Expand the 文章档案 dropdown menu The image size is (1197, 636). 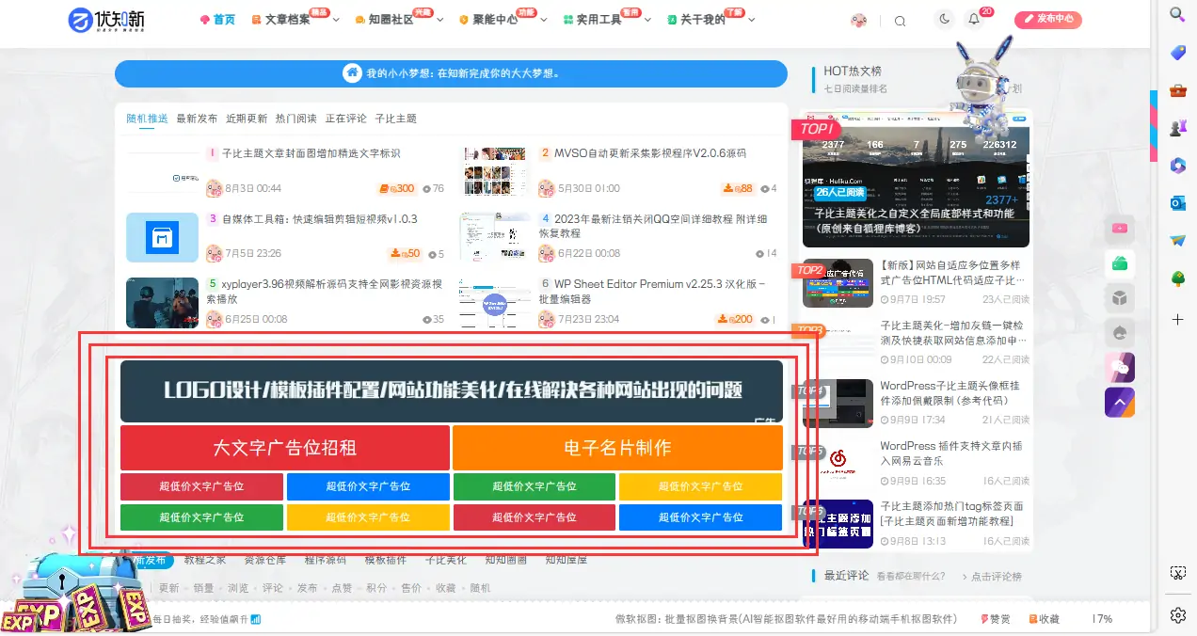click(287, 19)
